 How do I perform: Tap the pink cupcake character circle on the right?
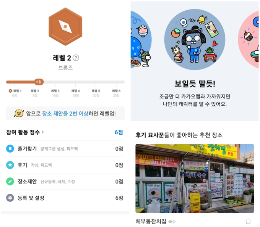(x=249, y=40)
